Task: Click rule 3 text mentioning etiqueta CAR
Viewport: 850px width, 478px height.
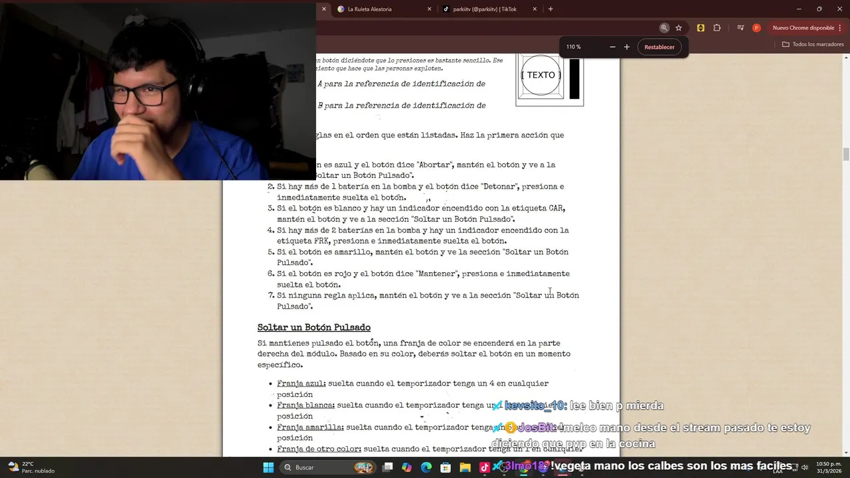Action: pos(421,214)
